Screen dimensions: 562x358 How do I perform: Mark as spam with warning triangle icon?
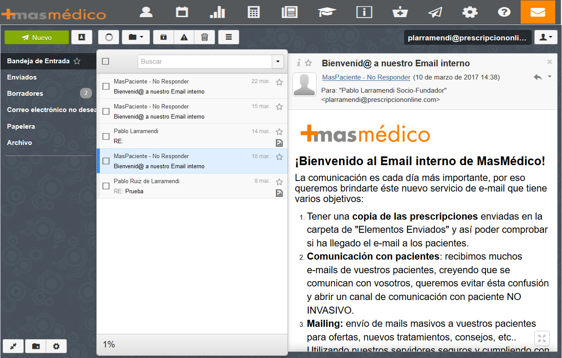click(x=184, y=37)
